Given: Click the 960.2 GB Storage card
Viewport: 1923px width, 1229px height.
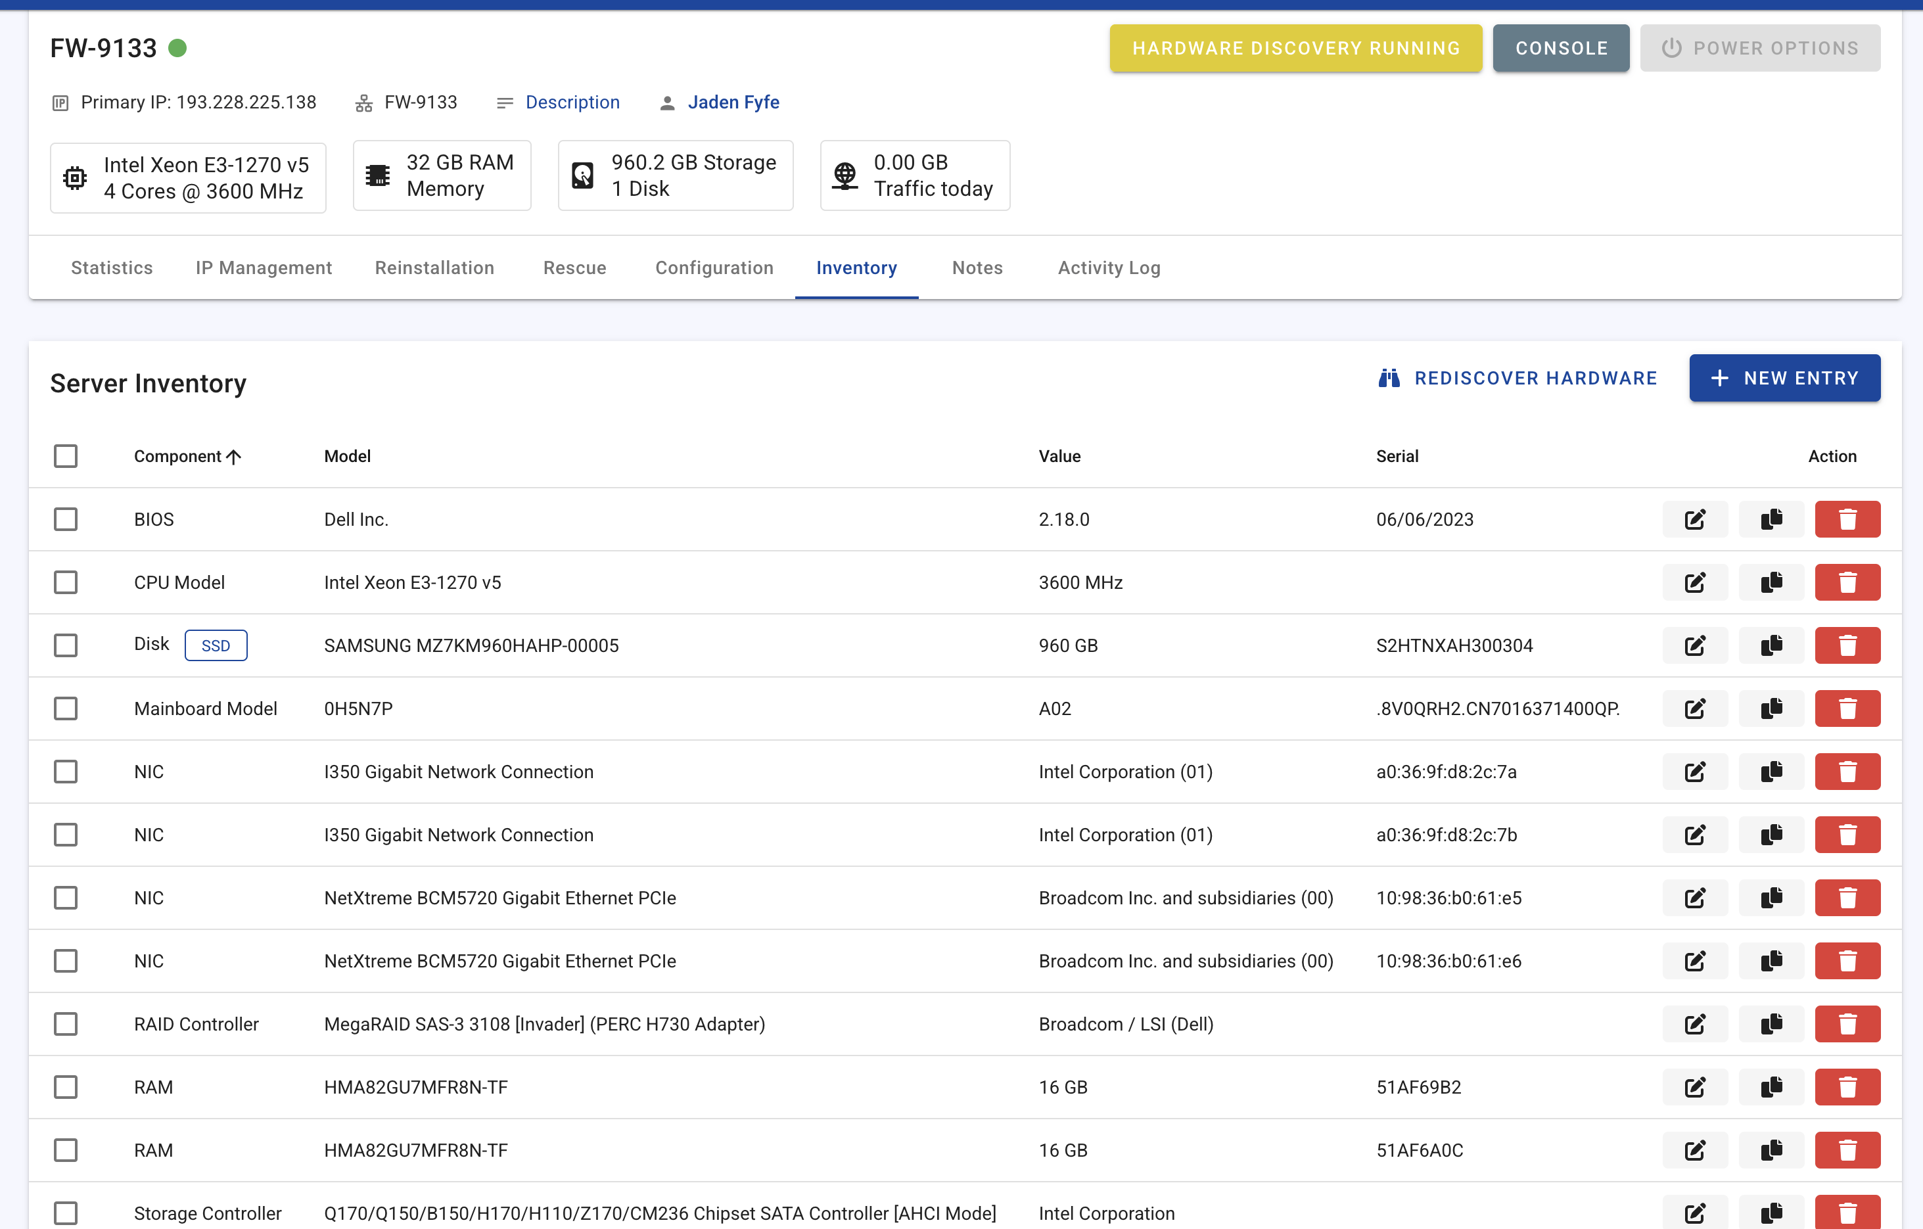Looking at the screenshot, I should tap(676, 175).
